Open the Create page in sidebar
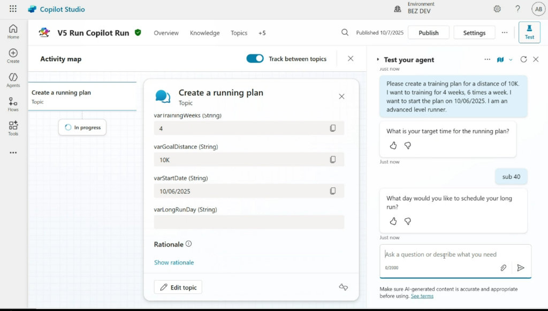 (13, 55)
